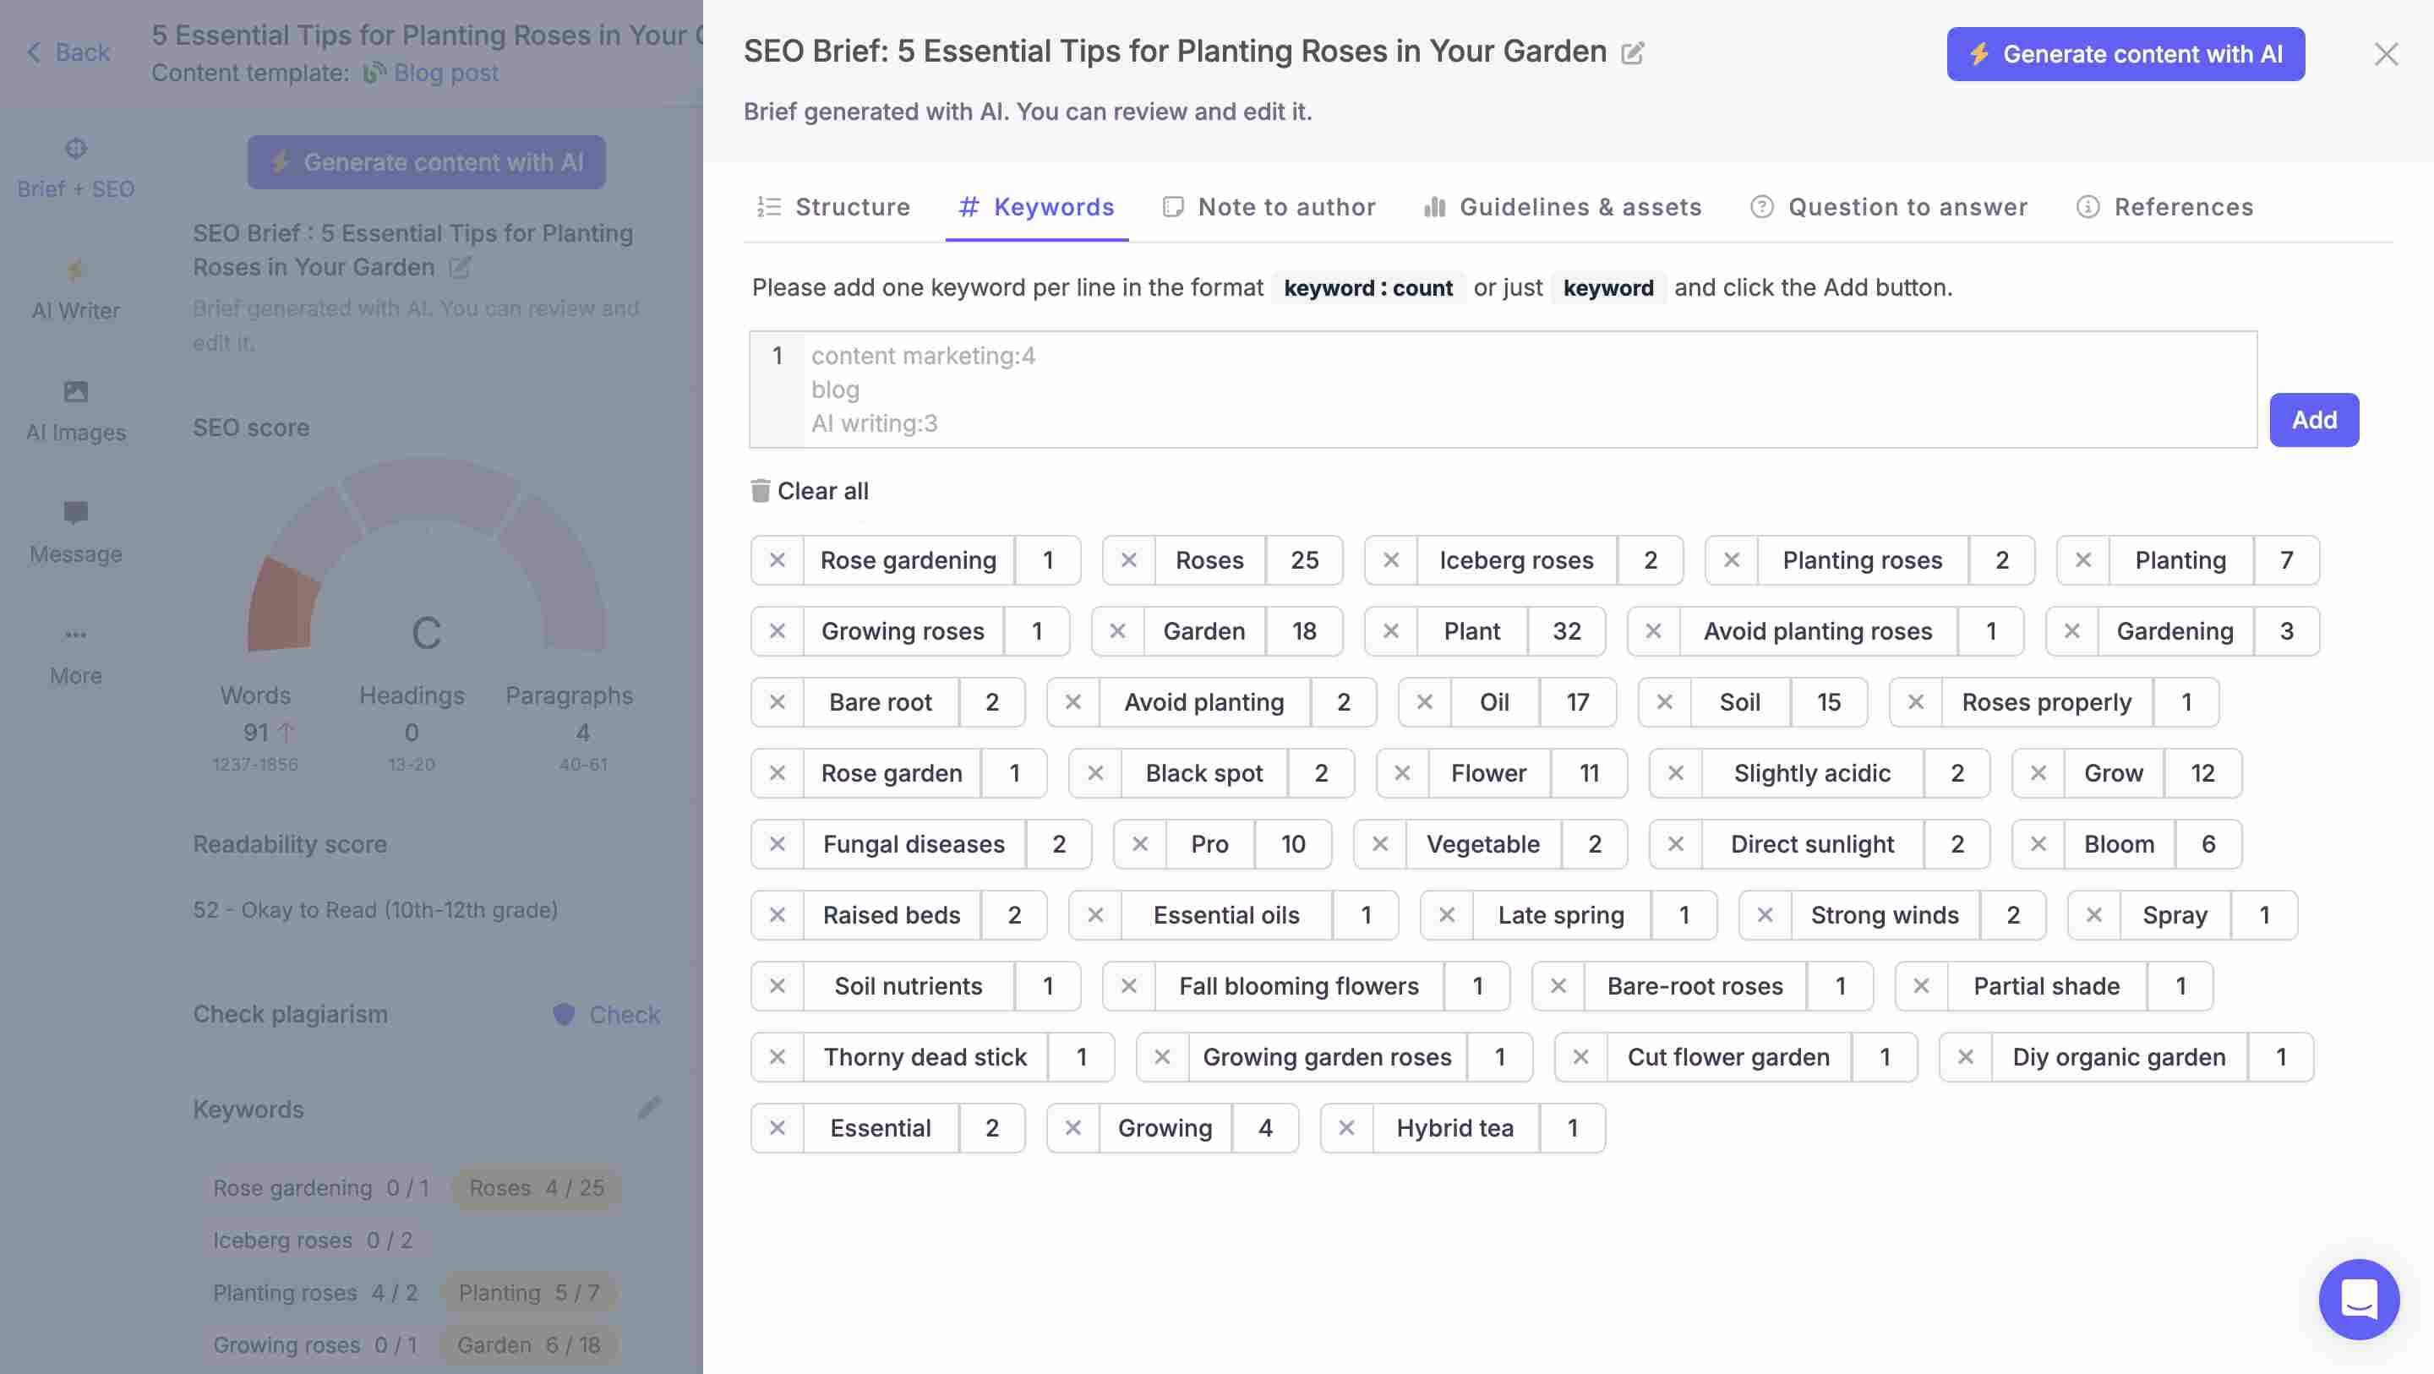Image resolution: width=2434 pixels, height=1374 pixels.
Task: Remove the Bloom keyword chip
Action: (x=2038, y=844)
